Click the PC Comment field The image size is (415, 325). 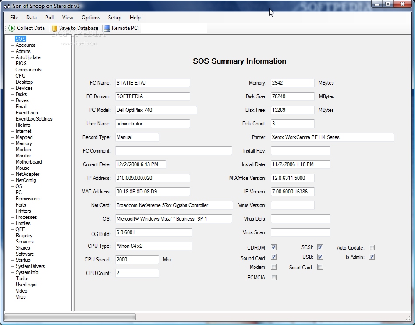click(x=174, y=151)
